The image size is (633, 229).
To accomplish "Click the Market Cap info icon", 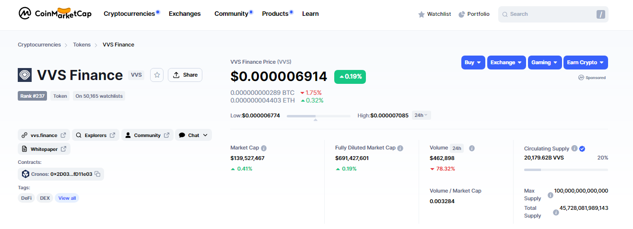I will click(x=264, y=149).
